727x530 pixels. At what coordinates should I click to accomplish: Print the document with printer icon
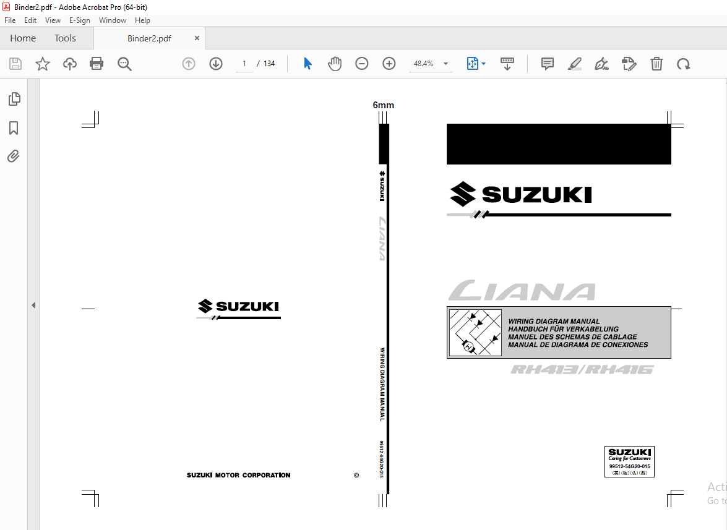[x=97, y=64]
